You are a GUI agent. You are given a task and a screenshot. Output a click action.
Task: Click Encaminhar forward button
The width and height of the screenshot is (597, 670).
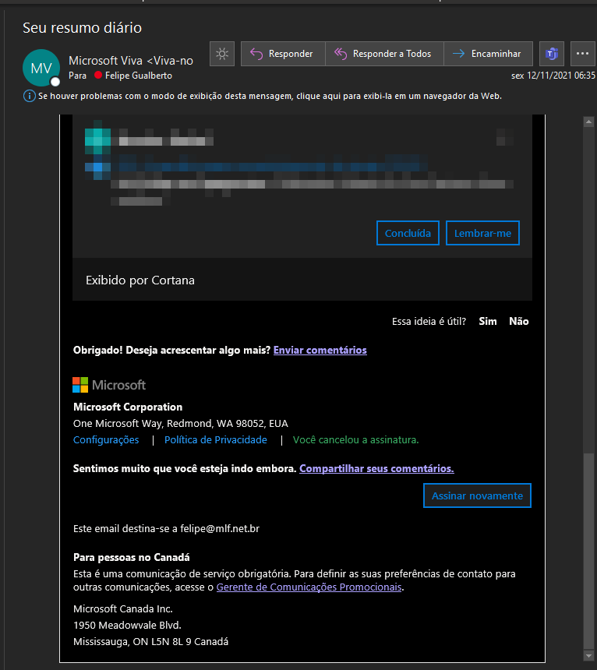pos(488,54)
